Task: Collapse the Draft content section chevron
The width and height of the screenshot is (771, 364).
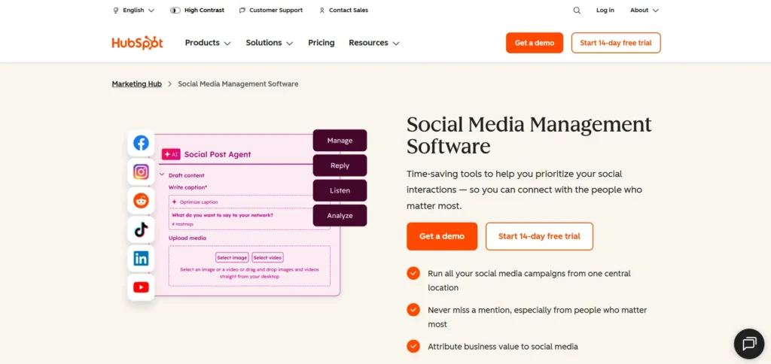Action: pos(162,175)
